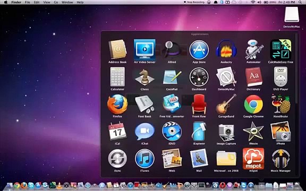Open Image Capture
The width and height of the screenshot is (306, 191).
coord(226,132)
